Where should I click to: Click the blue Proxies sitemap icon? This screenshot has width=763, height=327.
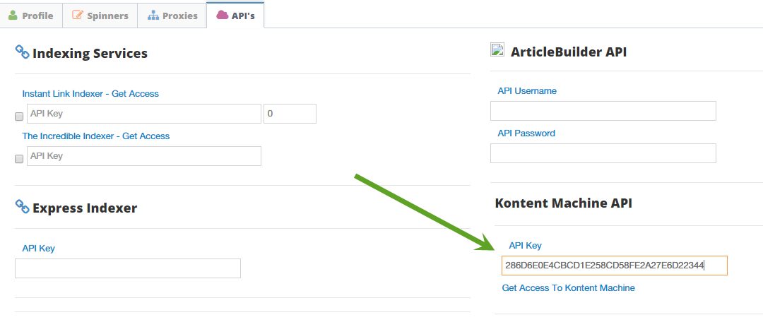(x=153, y=16)
